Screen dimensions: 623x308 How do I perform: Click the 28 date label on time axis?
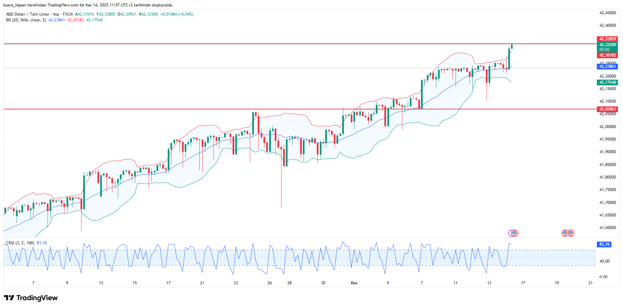pos(289,283)
